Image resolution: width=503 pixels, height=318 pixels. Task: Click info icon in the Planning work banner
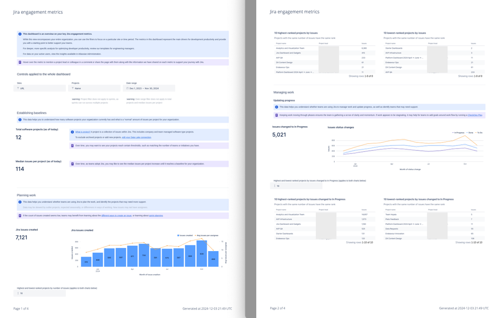(20, 202)
